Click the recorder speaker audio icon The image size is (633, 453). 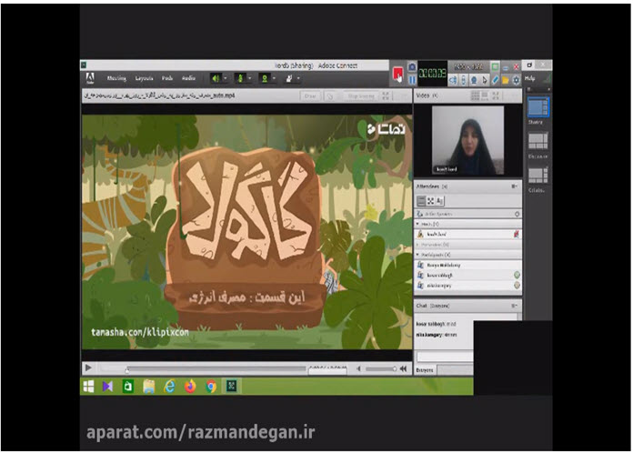coord(453,80)
